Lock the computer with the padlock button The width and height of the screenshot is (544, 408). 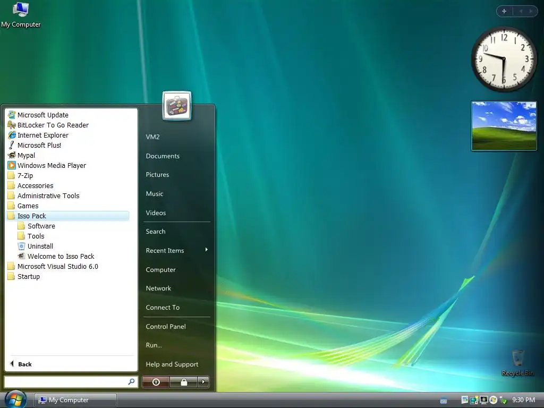[x=183, y=382]
